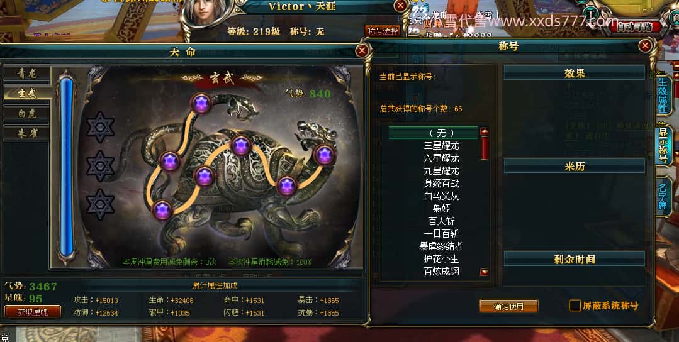The width and height of the screenshot is (679, 342).
Task: Select the center purple star node on shell
Action: point(205,176)
